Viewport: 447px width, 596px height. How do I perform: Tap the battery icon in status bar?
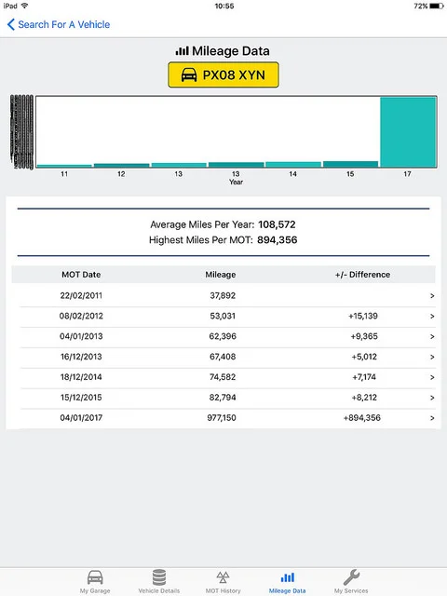click(x=437, y=6)
